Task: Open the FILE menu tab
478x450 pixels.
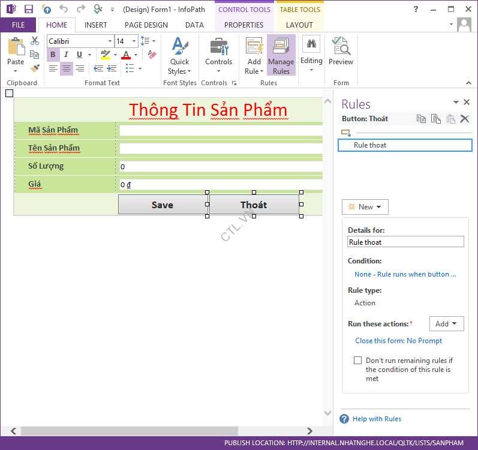Action: coord(18,25)
